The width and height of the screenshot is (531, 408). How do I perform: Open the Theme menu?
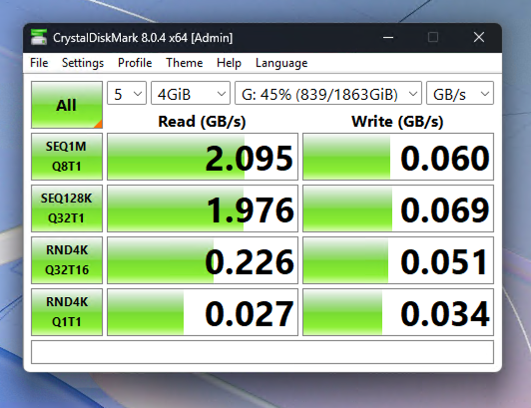click(184, 63)
